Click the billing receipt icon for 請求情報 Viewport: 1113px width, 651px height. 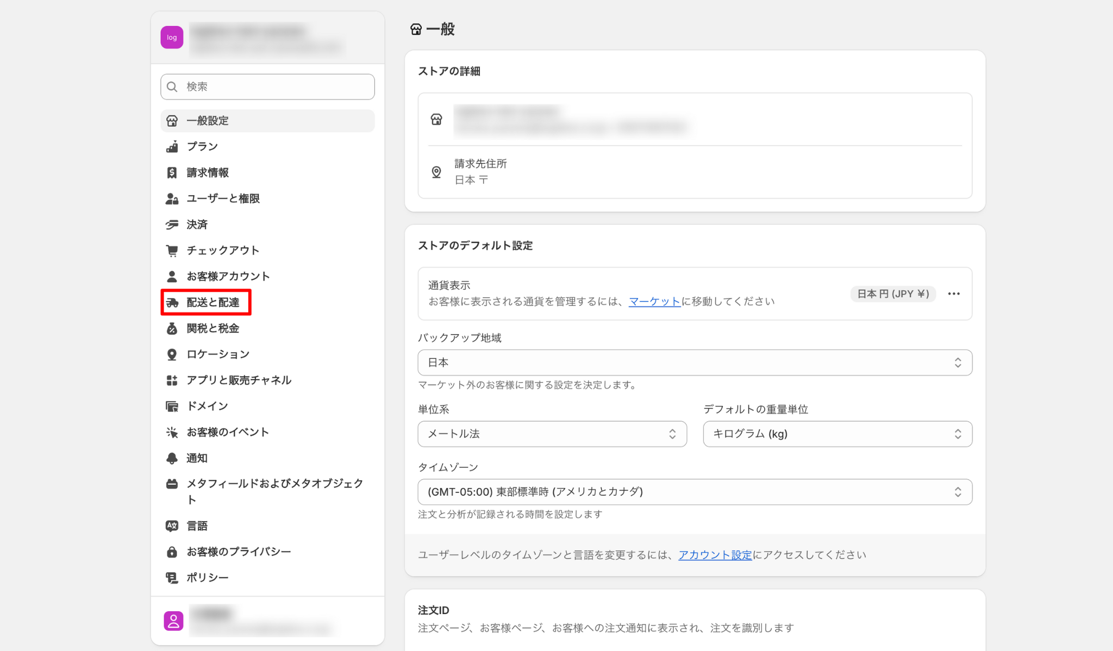(172, 173)
